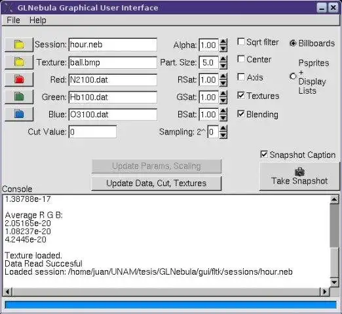Close the GLNebula window

(333, 8)
